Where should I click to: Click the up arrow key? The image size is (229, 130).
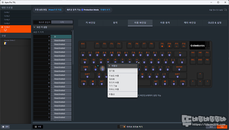(x=200, y=76)
